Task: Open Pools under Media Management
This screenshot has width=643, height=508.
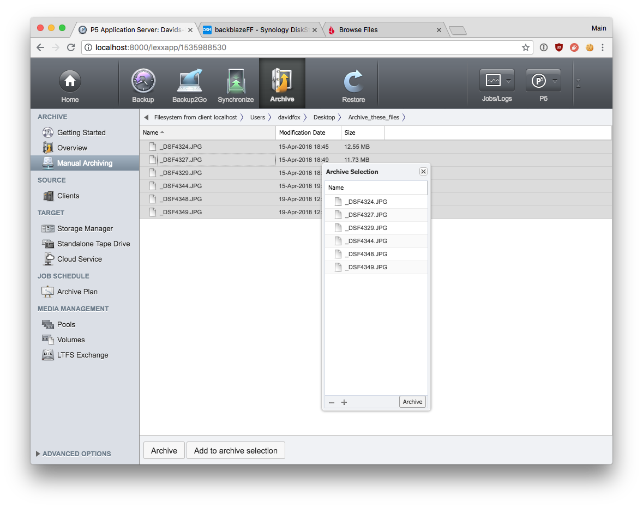Action: tap(59, 324)
